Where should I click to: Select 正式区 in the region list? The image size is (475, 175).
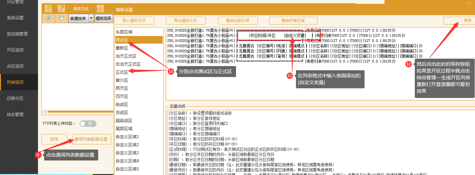122,72
